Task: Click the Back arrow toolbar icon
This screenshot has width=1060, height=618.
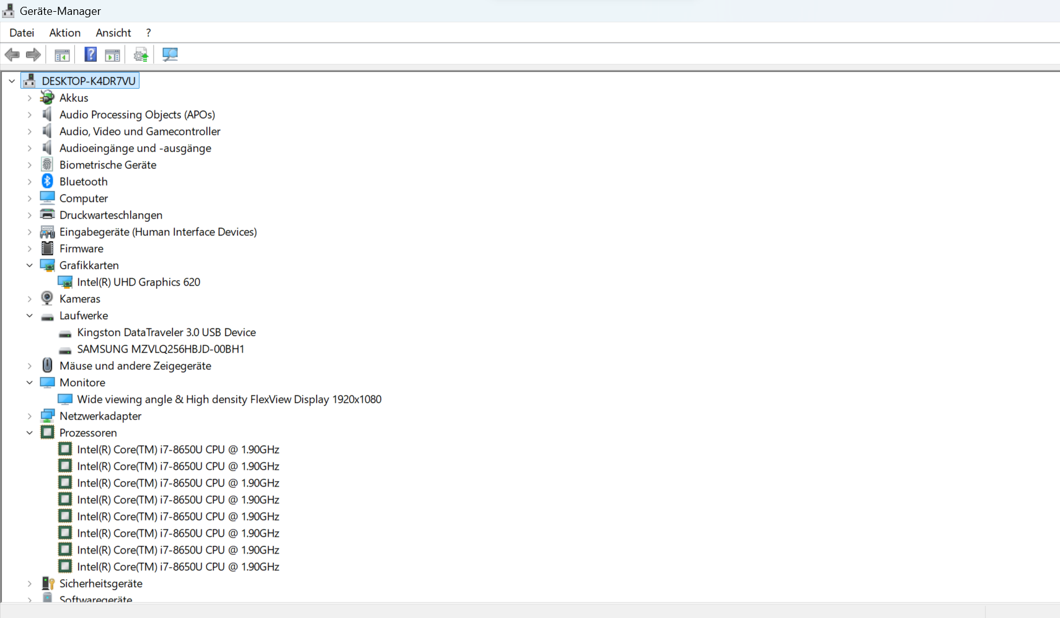Action: coord(12,55)
